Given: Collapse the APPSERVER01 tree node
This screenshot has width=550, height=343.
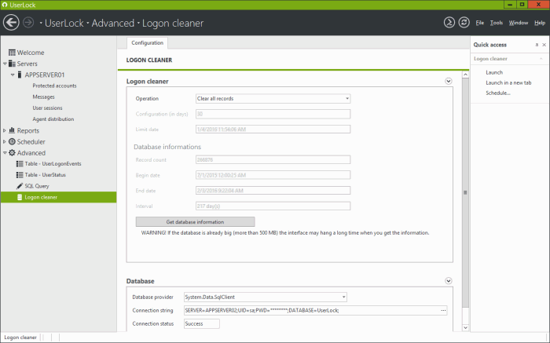Looking at the screenshot, I should [x=13, y=75].
